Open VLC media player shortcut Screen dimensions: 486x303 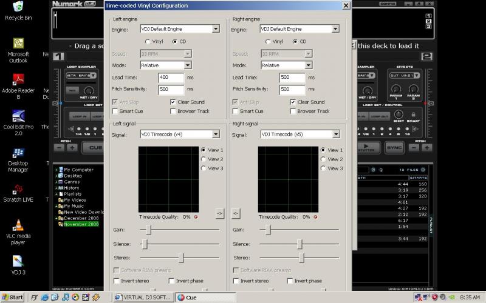click(x=18, y=232)
